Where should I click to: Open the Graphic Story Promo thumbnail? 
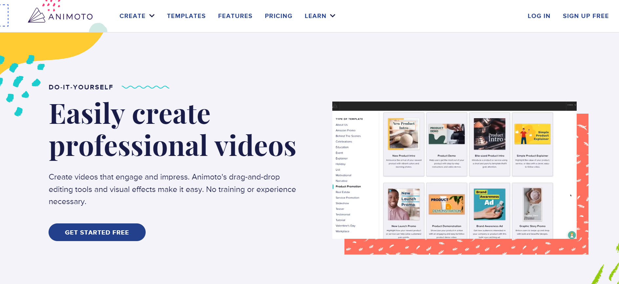point(532,204)
